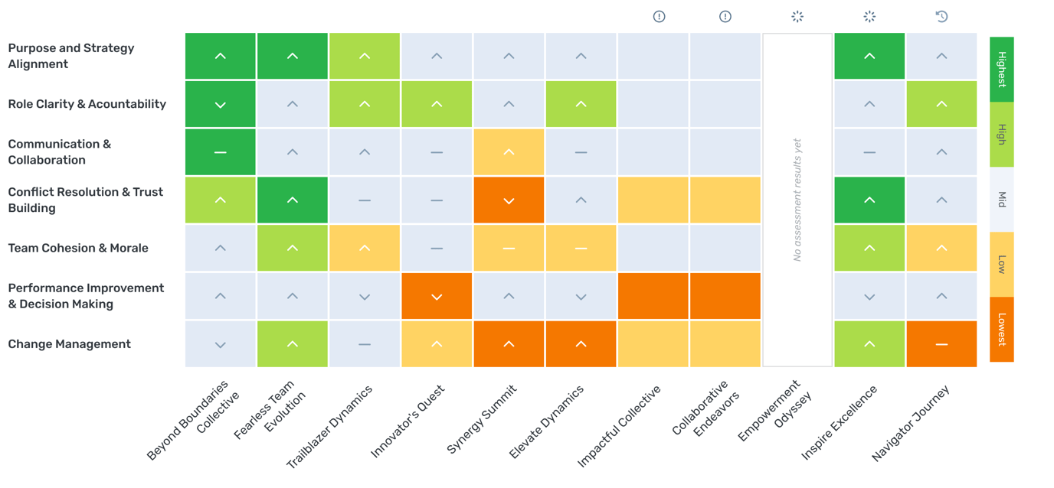The image size is (1054, 488).
Task: Select the Lowest legend color swatch
Action: pyautogui.click(x=1001, y=330)
